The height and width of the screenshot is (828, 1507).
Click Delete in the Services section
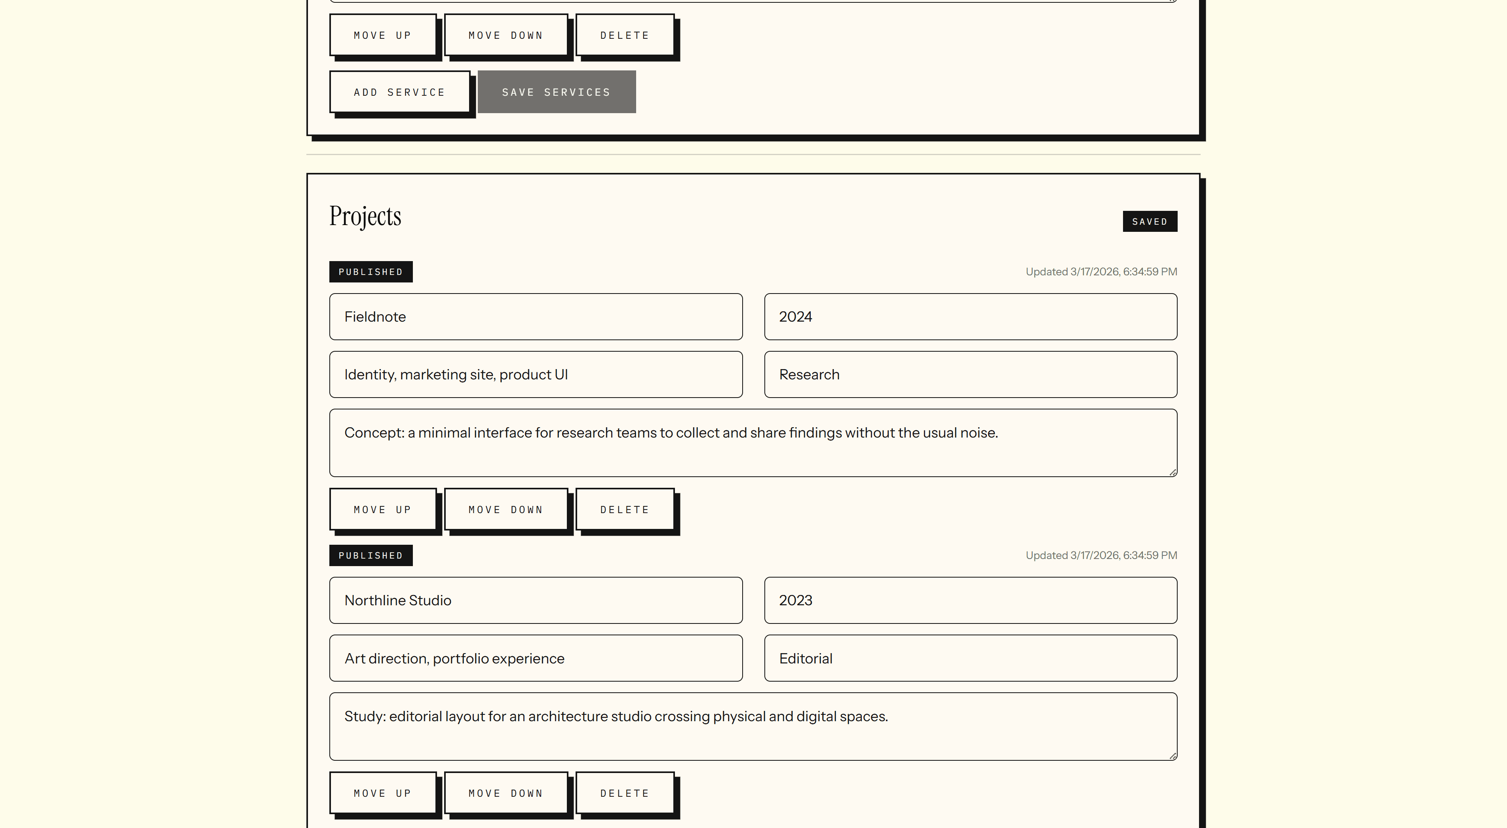tap(625, 35)
